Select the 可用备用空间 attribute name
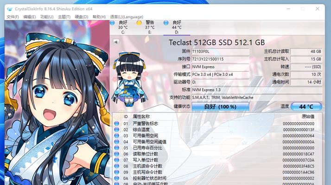Viewport: 331px width, 185px height. [145, 136]
